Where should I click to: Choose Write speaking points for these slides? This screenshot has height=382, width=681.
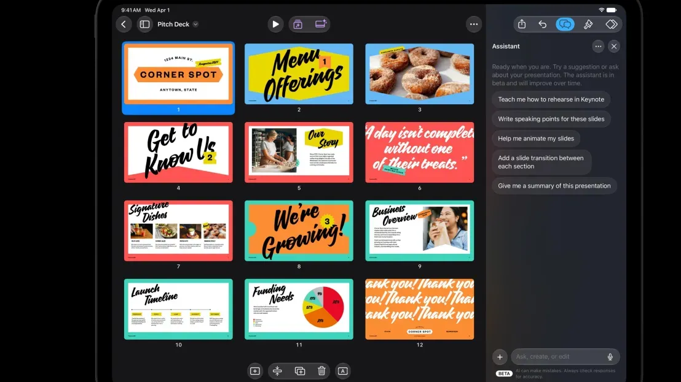point(551,119)
